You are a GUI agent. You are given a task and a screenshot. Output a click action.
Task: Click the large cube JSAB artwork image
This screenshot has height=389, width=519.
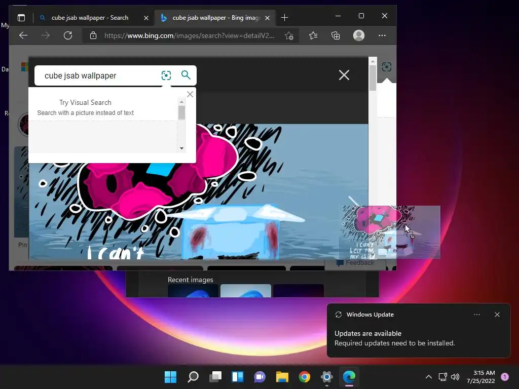pos(199,191)
